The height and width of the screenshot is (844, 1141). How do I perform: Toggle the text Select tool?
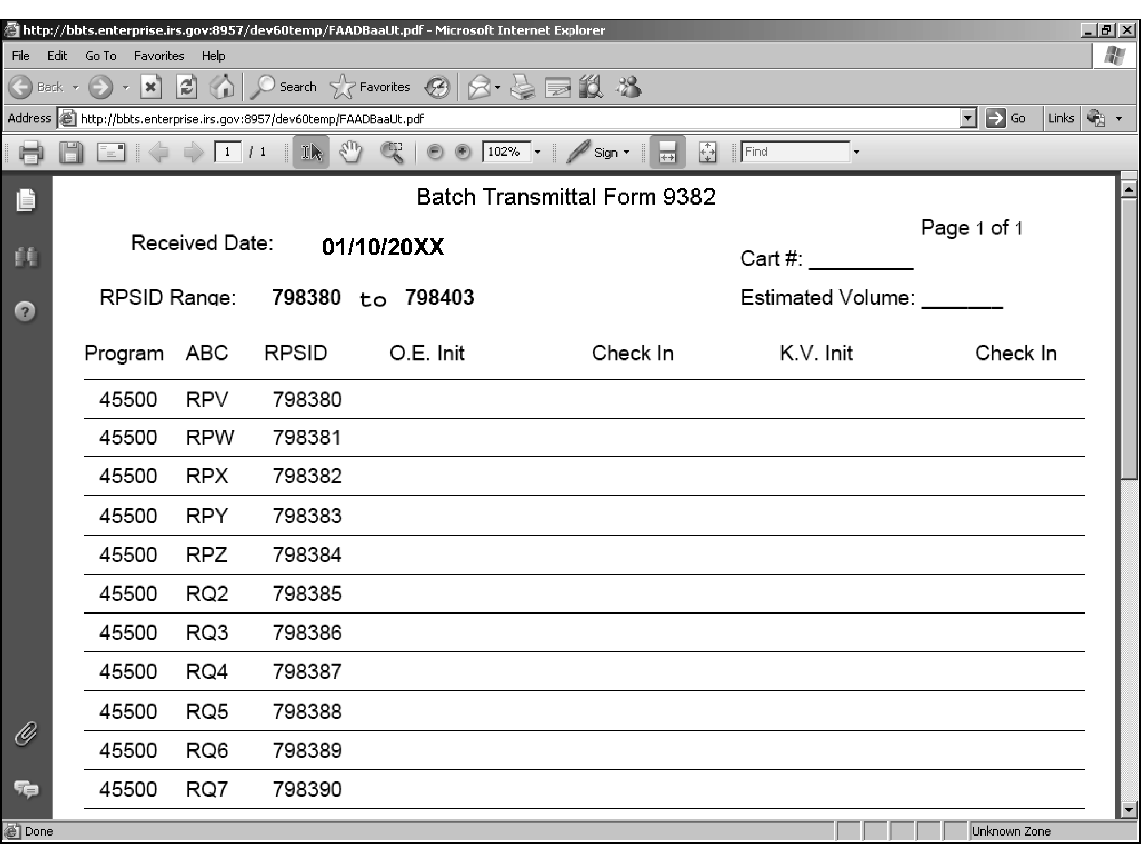point(311,152)
